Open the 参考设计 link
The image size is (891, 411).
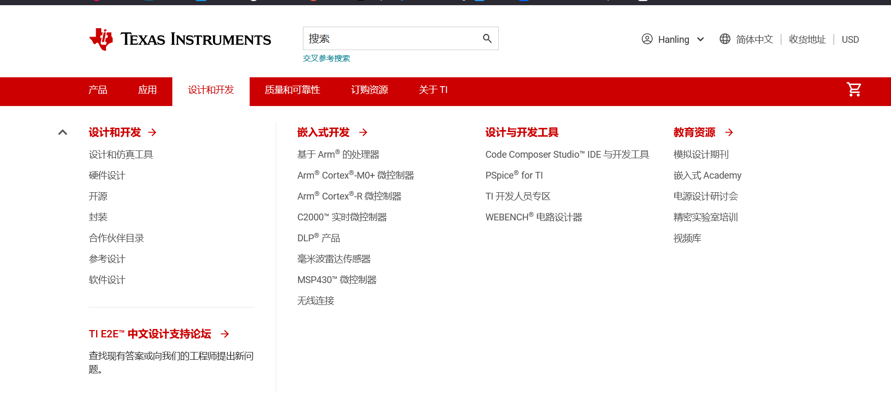(107, 259)
